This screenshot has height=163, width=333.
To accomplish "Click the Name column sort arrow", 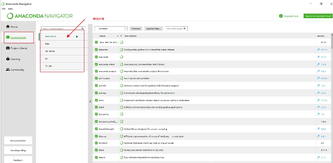I will (118, 36).
